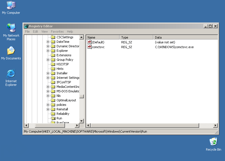Select the IPConfTSP key label
This screenshot has width=225, height=161.
click(64, 82)
